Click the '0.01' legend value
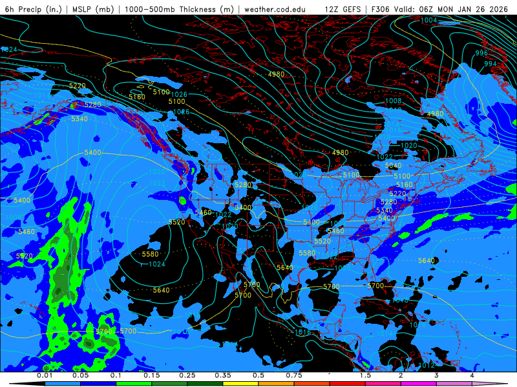The height and width of the screenshot is (387, 517). pyautogui.click(x=45, y=375)
